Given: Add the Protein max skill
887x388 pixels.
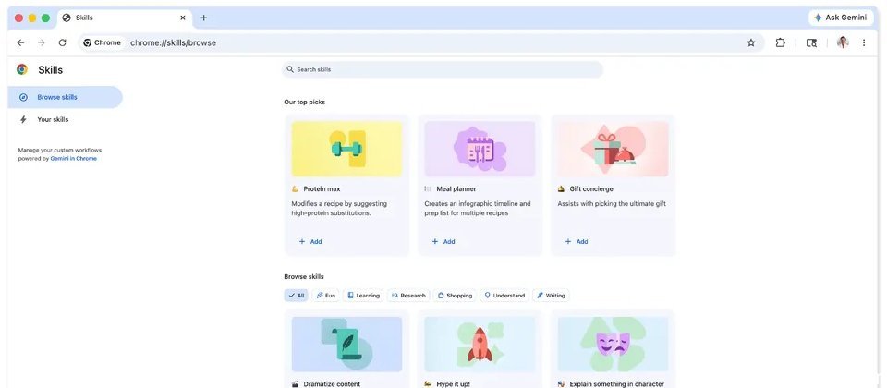Looking at the screenshot, I should (310, 241).
